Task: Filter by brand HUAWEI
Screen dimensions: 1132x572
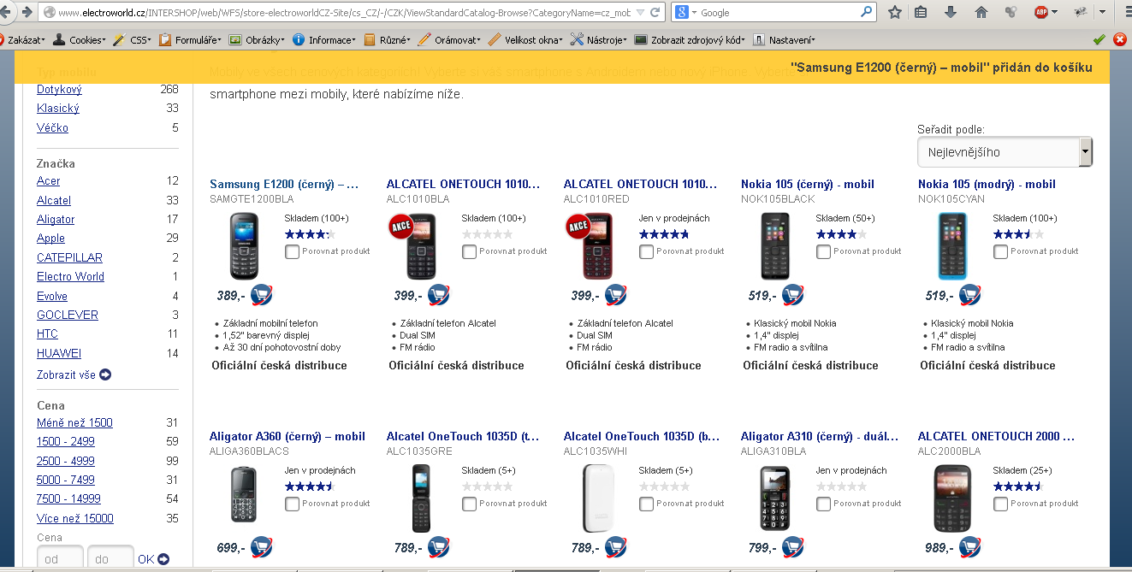Action: tap(59, 353)
